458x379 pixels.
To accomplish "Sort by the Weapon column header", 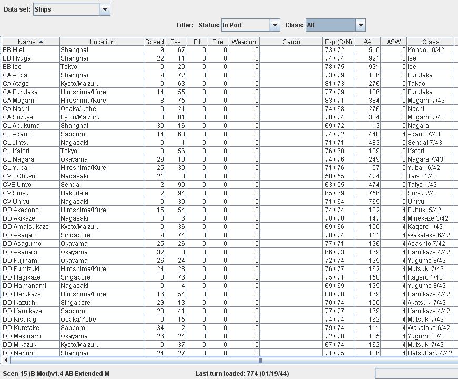I will click(243, 42).
